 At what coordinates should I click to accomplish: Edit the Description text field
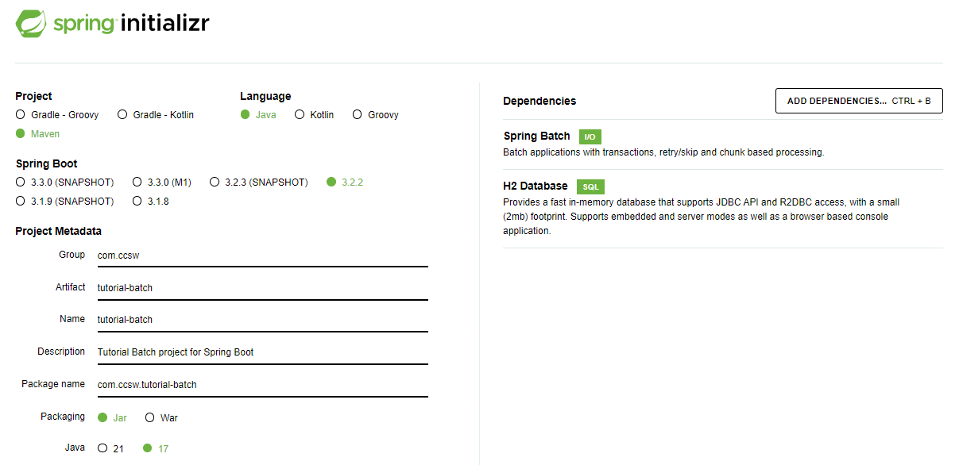pos(262,352)
